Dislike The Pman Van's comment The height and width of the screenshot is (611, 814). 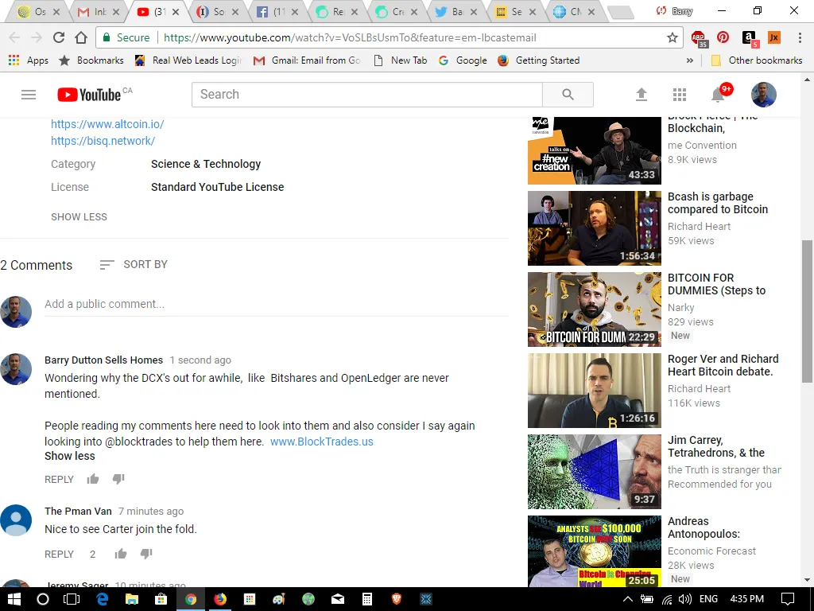pyautogui.click(x=146, y=554)
